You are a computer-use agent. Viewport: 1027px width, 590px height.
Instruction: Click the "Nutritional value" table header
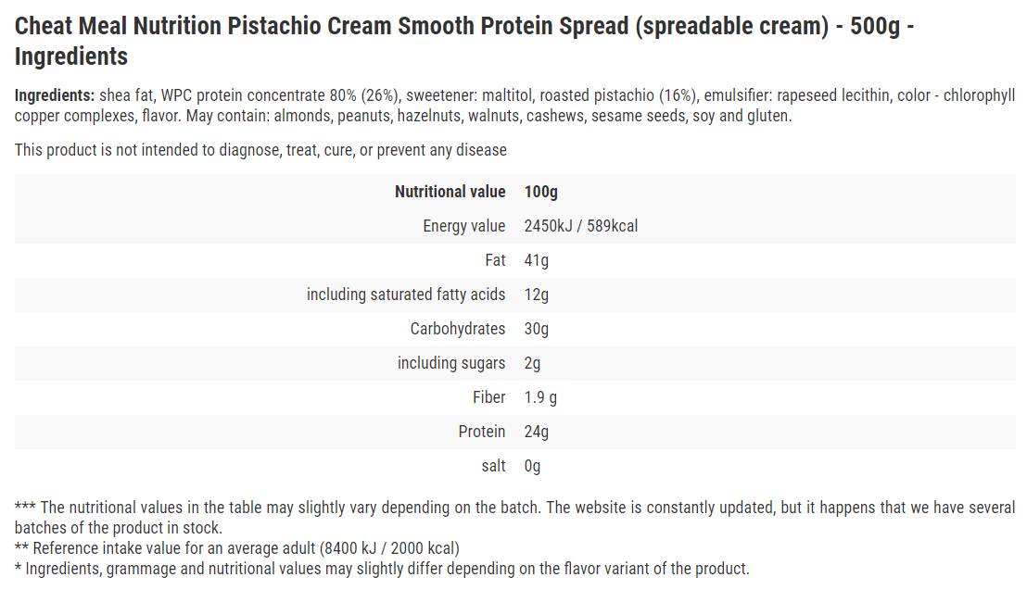point(450,192)
